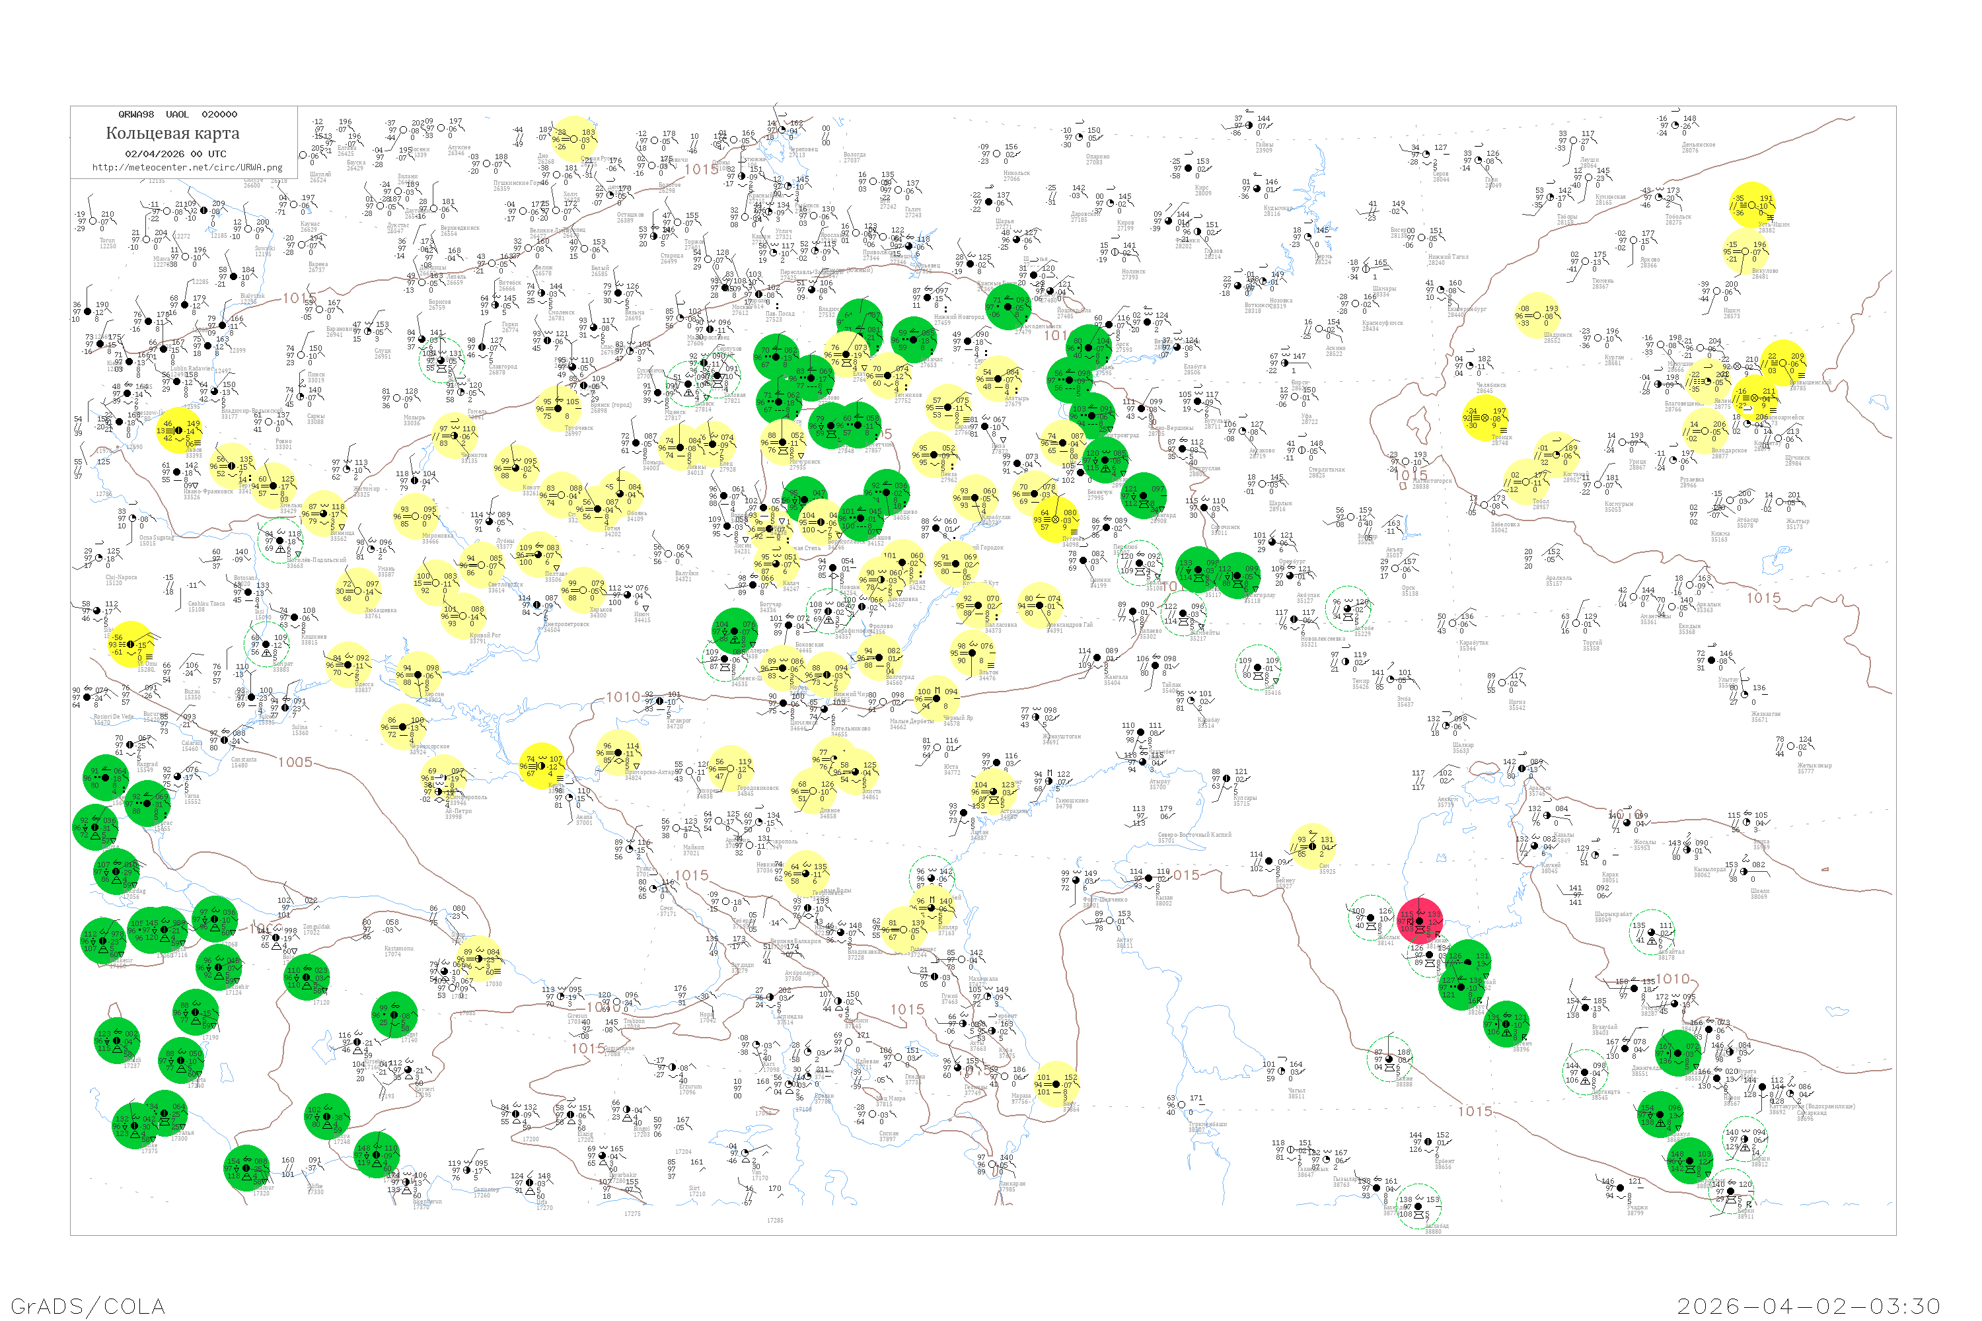Click the 02/04/2026 00 UTC date text

coord(175,154)
